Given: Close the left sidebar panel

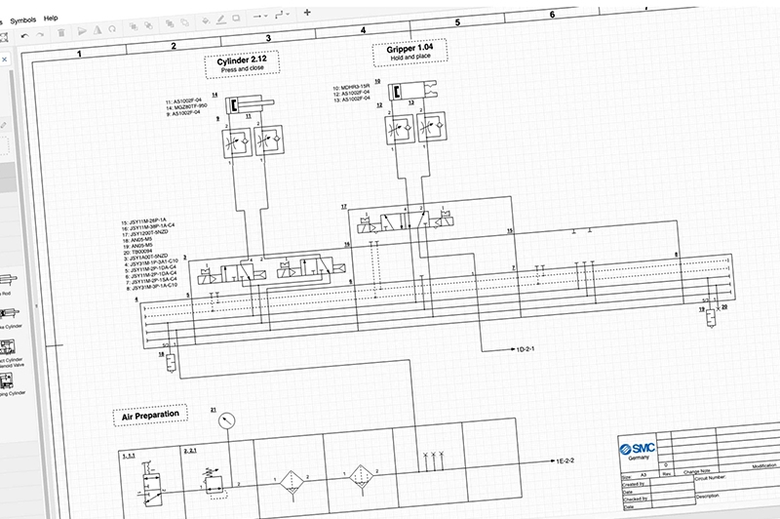Looking at the screenshot, I should (x=5, y=60).
